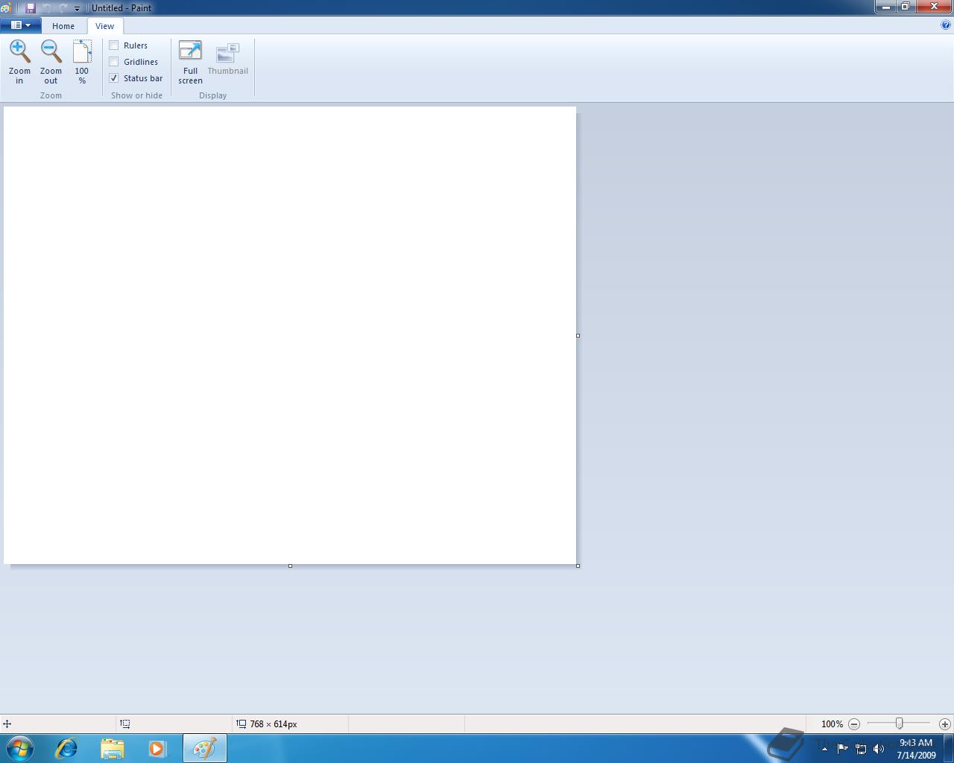Click the volume speaker icon in tray
The image size is (954, 763).
click(879, 749)
